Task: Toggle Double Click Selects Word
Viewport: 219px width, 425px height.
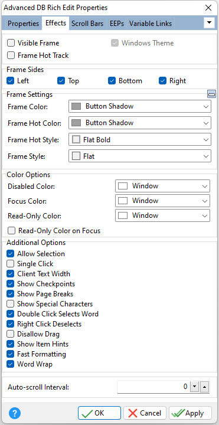Action: pos(10,314)
